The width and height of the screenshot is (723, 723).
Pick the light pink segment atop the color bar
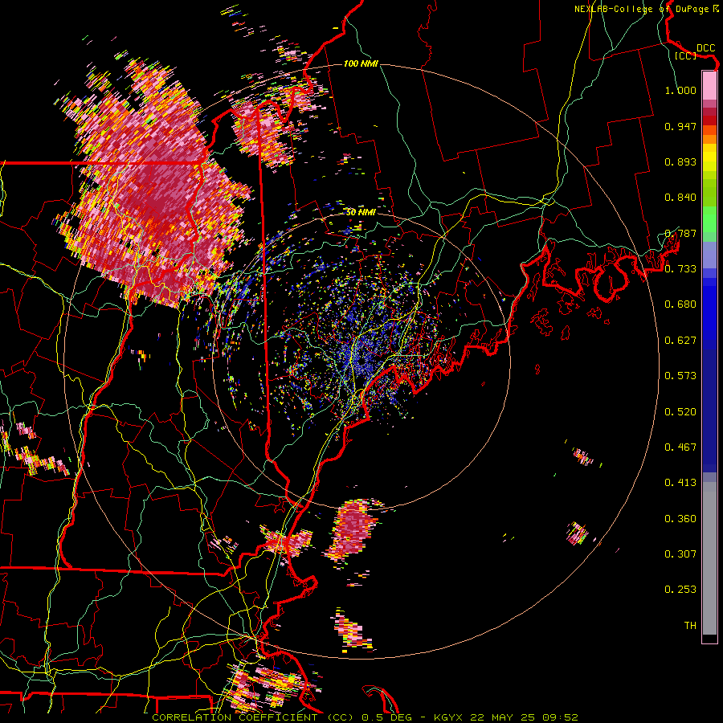point(709,86)
